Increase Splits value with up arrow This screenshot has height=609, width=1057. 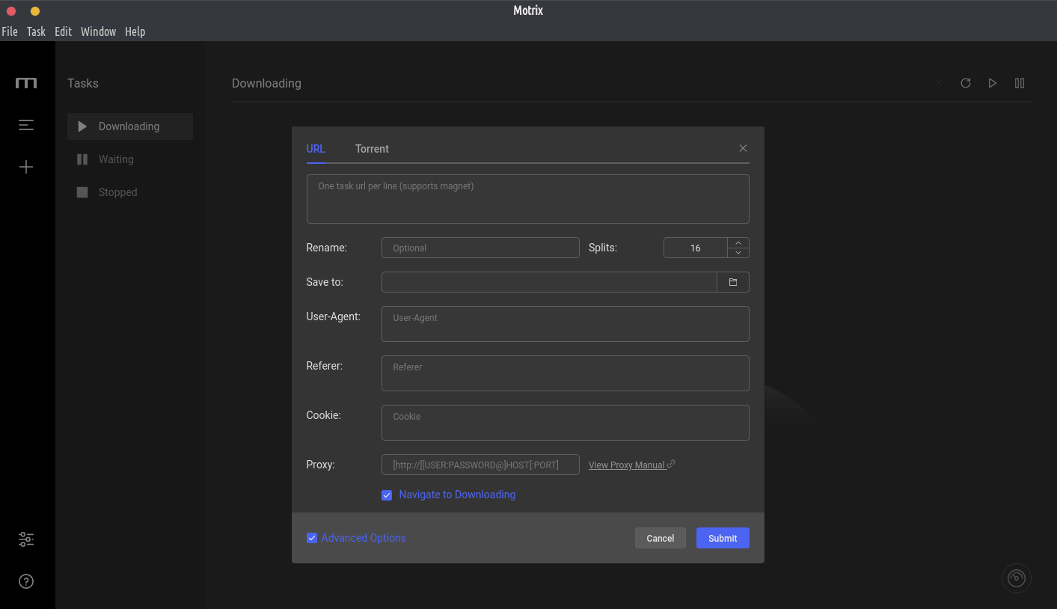(x=738, y=242)
